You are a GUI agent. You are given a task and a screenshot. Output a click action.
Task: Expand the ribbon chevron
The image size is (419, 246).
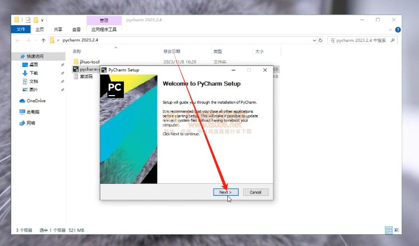[390, 30]
